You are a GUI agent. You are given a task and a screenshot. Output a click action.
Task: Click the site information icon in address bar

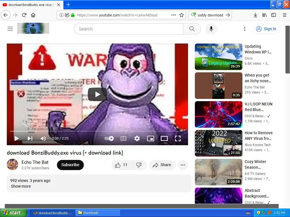pyautogui.click(x=61, y=15)
